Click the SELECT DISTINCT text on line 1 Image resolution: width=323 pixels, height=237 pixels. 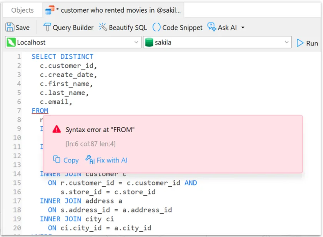[x=62, y=56]
